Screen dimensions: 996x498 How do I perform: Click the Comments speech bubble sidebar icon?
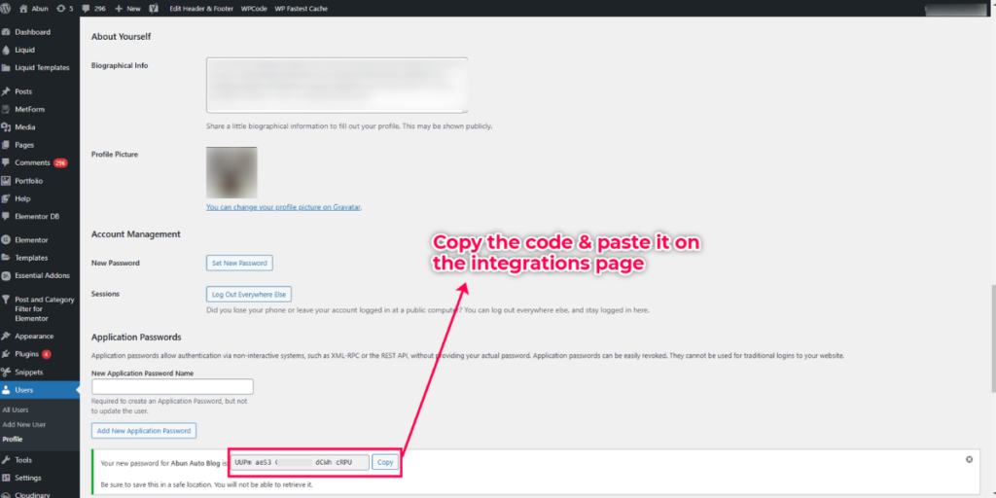(x=6, y=163)
